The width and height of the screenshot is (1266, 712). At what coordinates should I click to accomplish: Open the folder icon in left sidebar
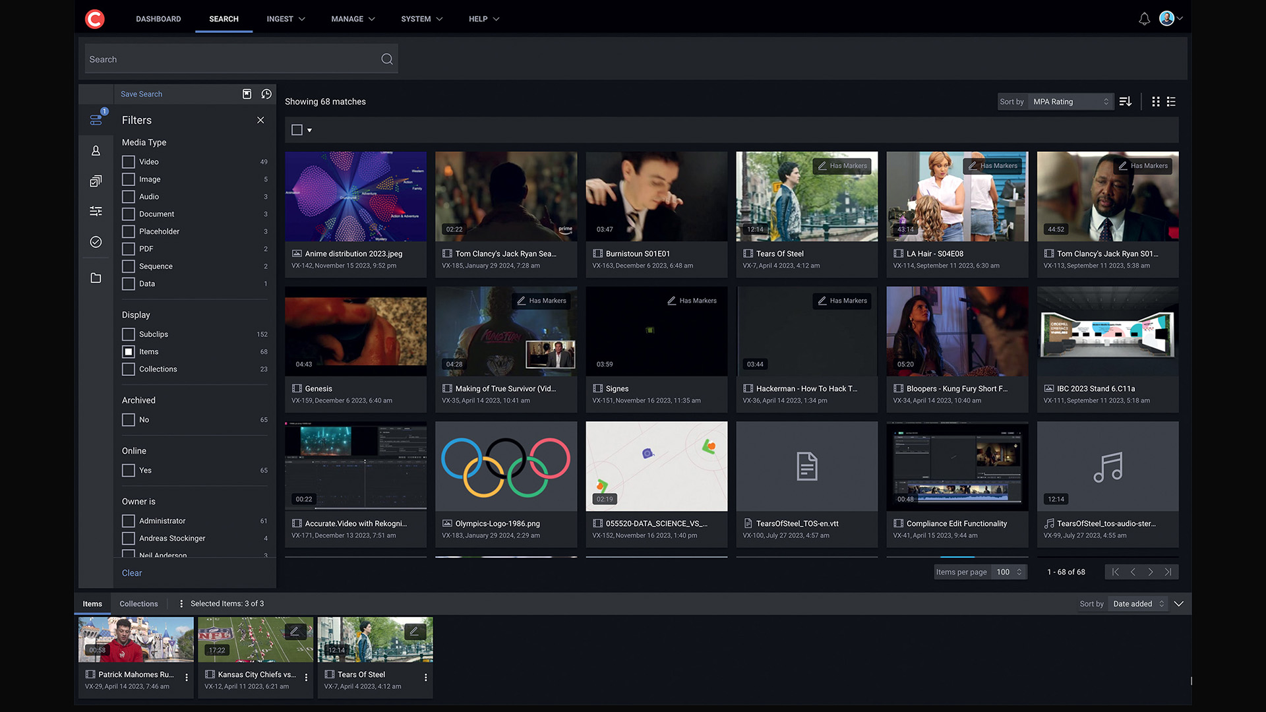click(96, 278)
